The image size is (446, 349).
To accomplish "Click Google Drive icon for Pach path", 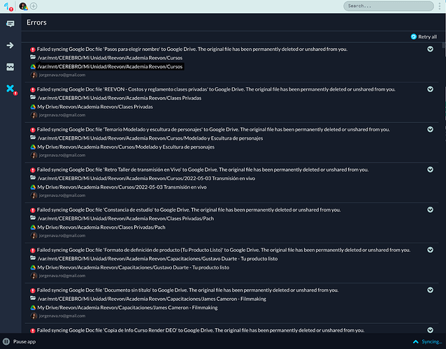I will pyautogui.click(x=32, y=228).
